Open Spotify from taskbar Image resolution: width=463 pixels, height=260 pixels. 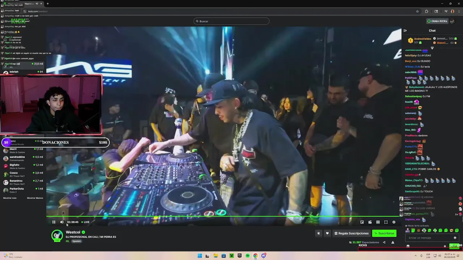pyautogui.click(x=247, y=256)
